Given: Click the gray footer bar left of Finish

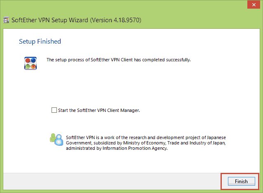Looking at the screenshot, I should coord(112,181).
